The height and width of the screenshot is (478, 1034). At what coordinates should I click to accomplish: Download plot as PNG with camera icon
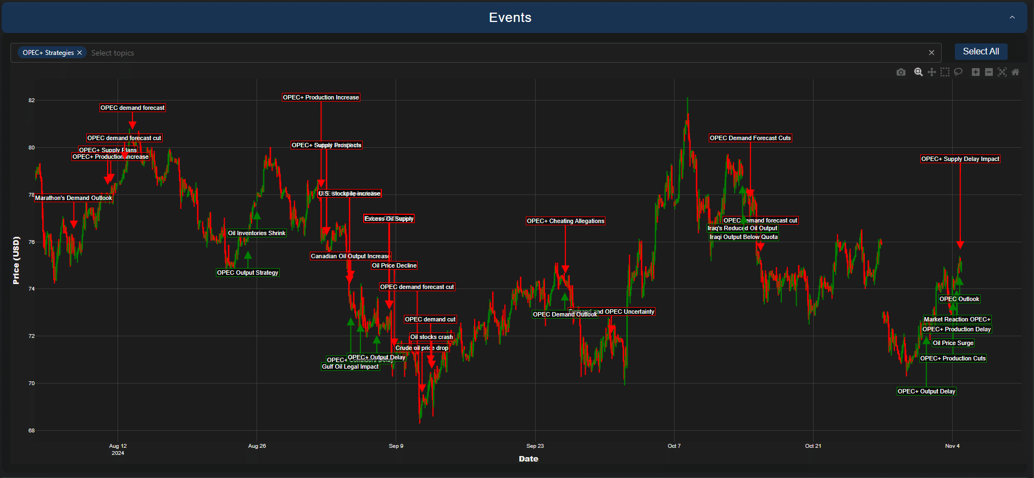tap(901, 72)
